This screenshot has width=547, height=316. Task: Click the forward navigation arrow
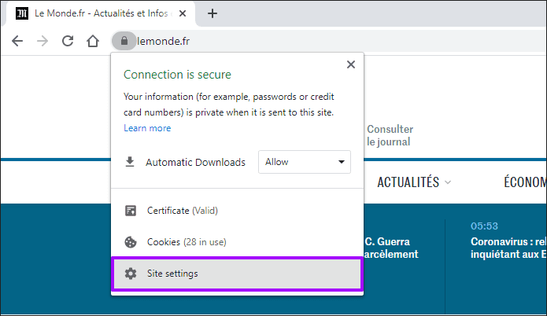(43, 41)
